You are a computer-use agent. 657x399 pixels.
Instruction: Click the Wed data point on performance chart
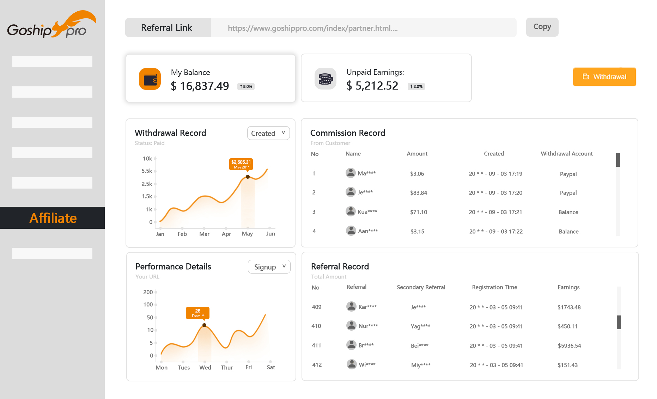(204, 325)
